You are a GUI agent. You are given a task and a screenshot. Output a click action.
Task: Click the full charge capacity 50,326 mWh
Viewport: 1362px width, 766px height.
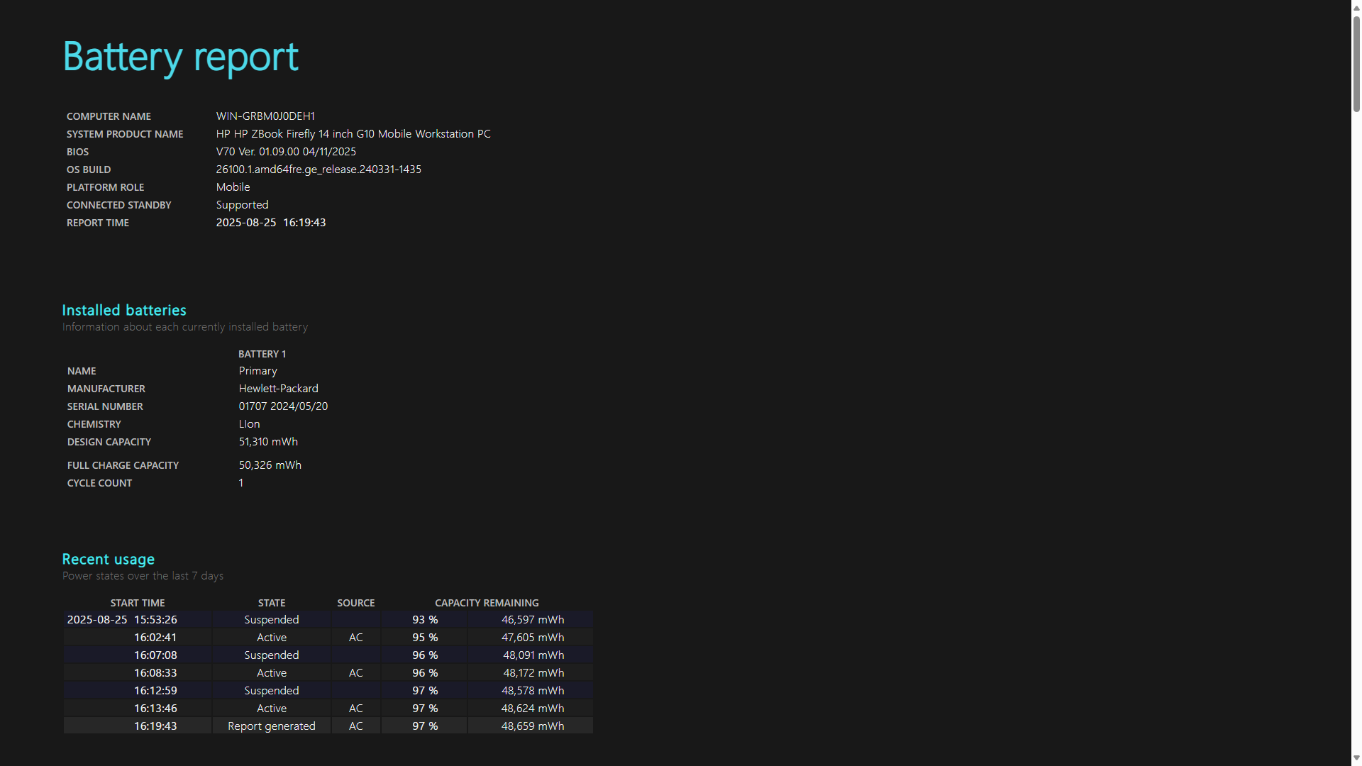tap(270, 465)
